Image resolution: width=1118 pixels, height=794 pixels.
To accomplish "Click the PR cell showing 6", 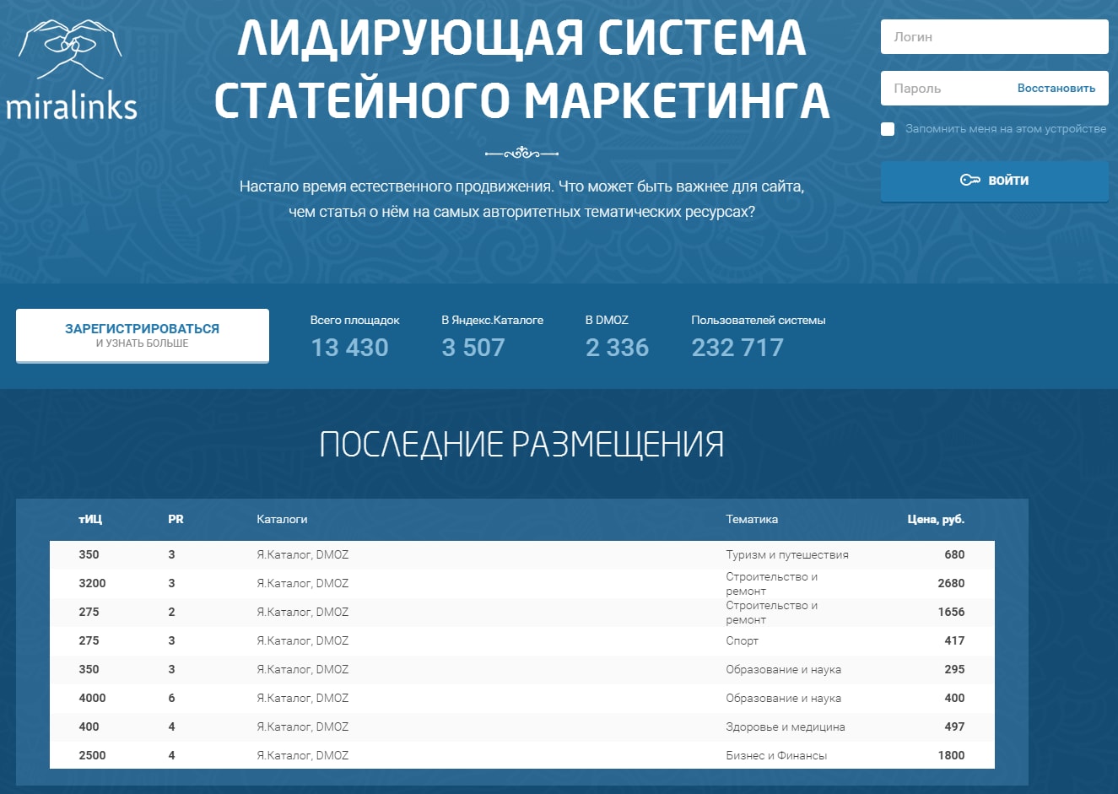I will pos(171,698).
